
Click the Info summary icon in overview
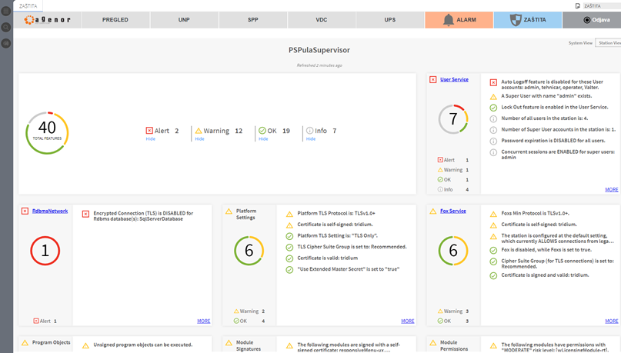click(309, 131)
